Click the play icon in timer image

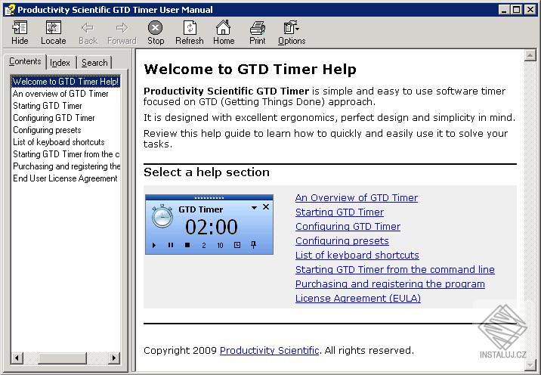(x=154, y=245)
